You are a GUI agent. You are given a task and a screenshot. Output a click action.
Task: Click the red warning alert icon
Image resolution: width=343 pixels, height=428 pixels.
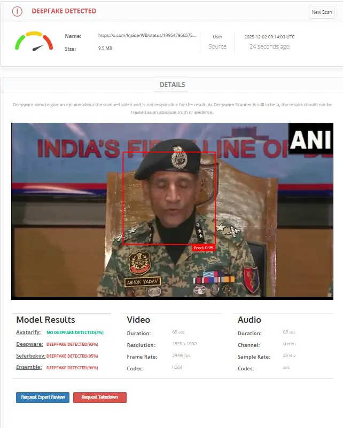pos(17,11)
